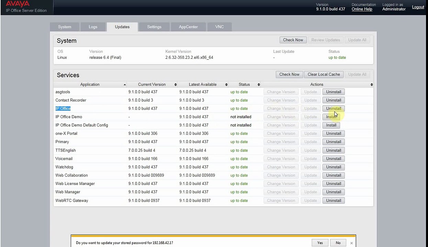Go to the AppCenter tab
Image resolution: width=428 pixels, height=247 pixels.
click(x=188, y=27)
